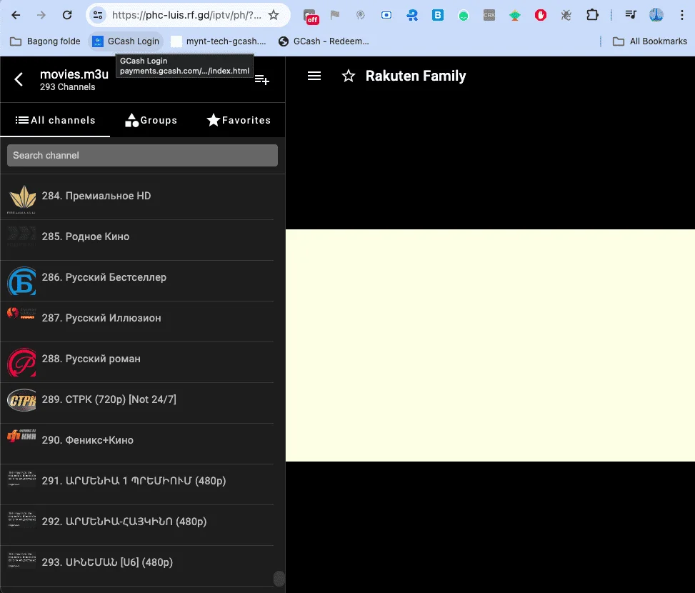
Task: Click the Русский роман red logo
Action: click(x=21, y=362)
